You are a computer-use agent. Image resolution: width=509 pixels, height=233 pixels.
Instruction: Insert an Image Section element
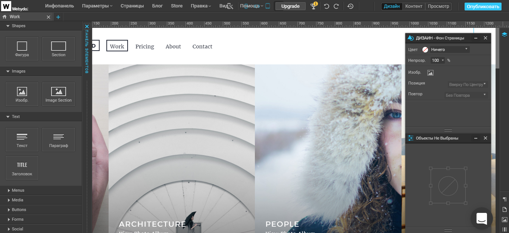tap(59, 94)
